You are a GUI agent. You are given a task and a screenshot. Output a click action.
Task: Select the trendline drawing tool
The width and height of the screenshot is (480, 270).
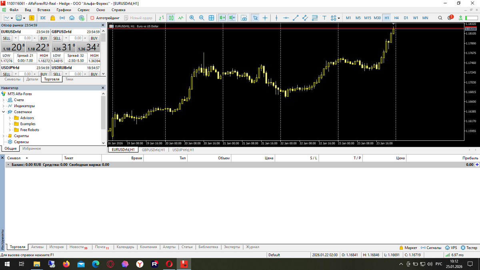point(295,18)
